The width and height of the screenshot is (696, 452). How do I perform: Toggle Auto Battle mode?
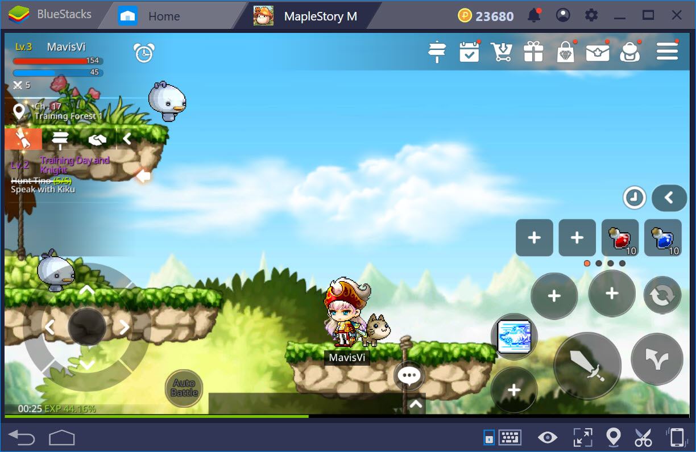[184, 388]
